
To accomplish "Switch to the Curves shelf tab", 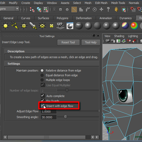I will point(26,18).
